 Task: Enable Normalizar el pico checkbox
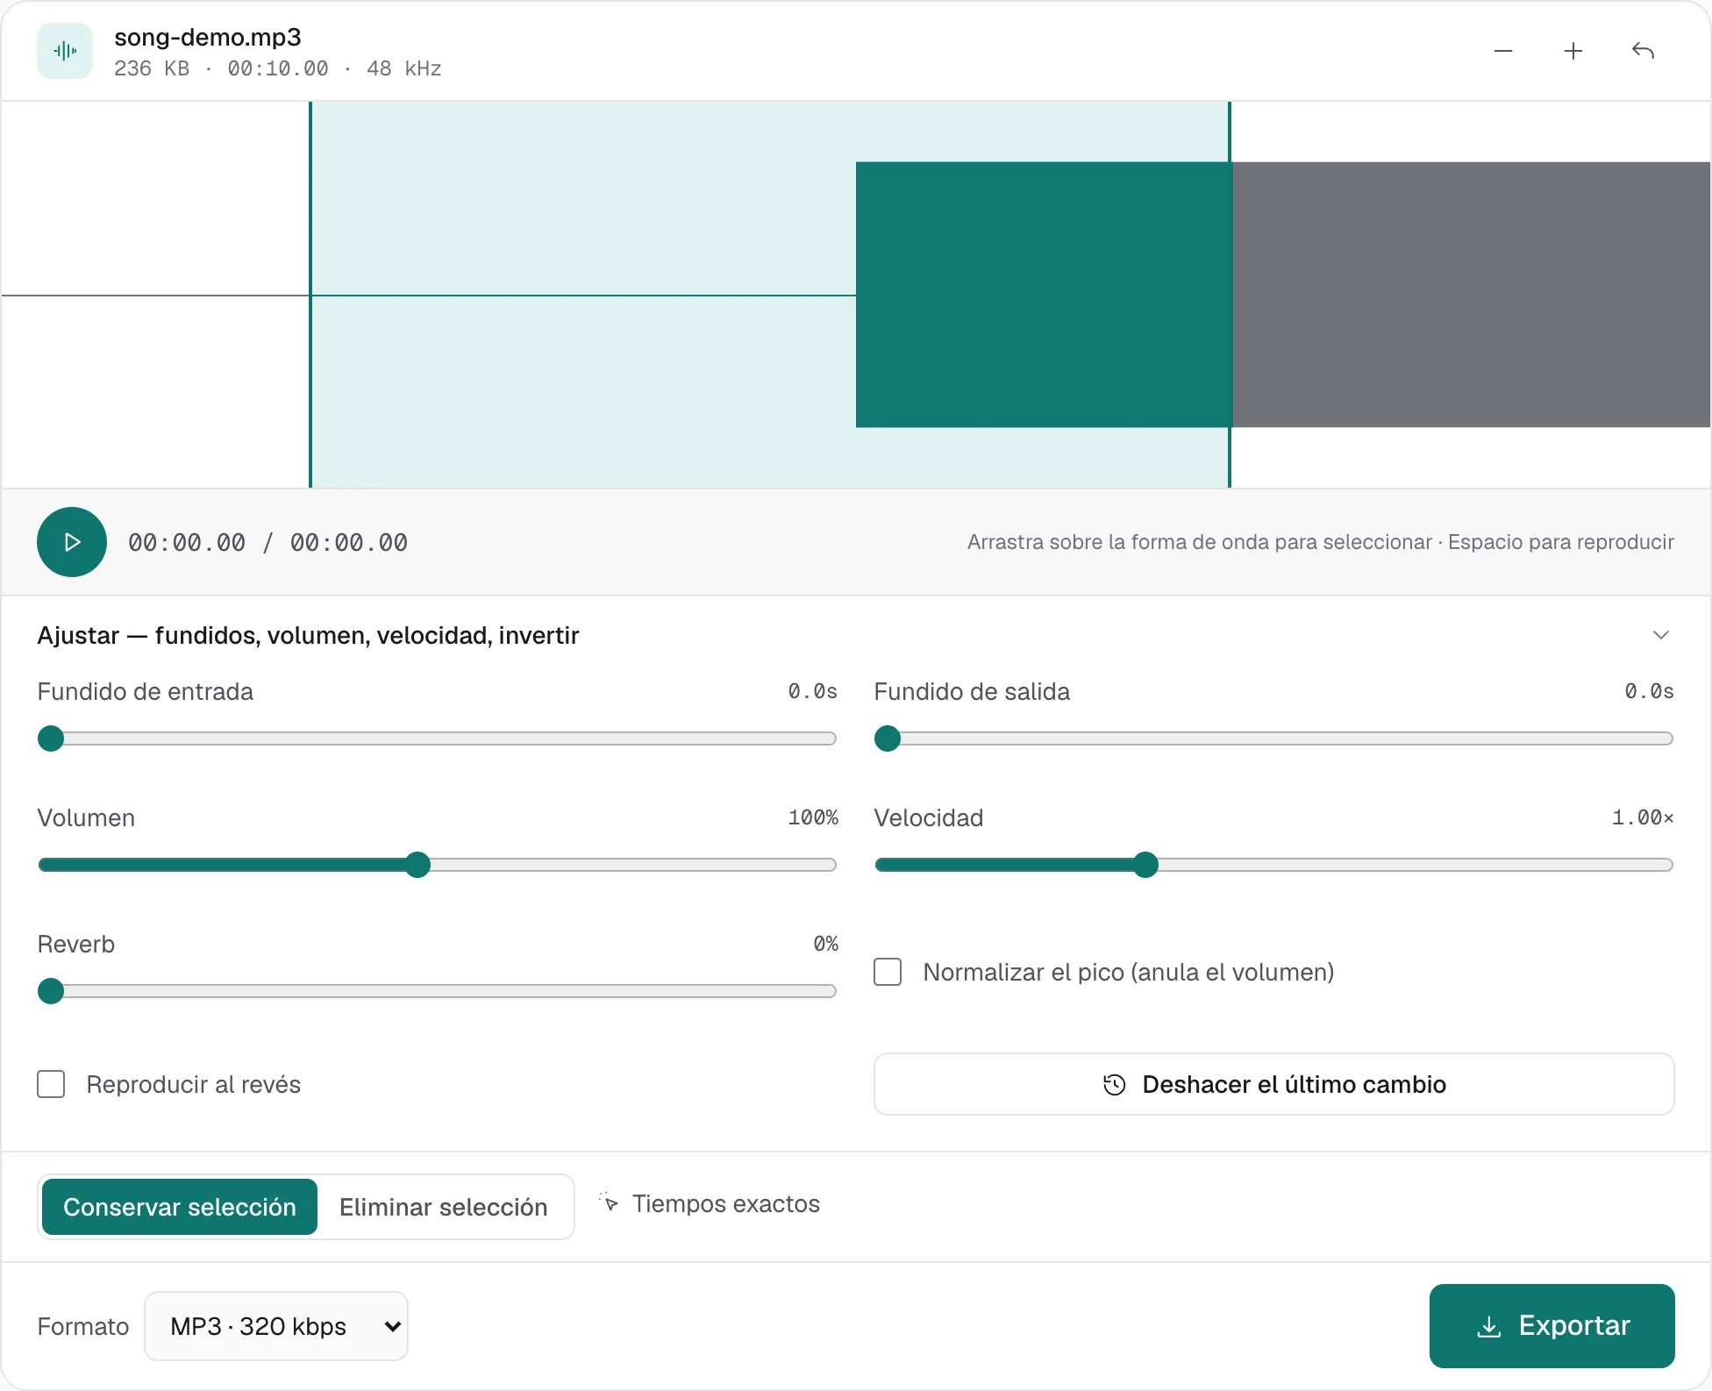click(x=888, y=972)
